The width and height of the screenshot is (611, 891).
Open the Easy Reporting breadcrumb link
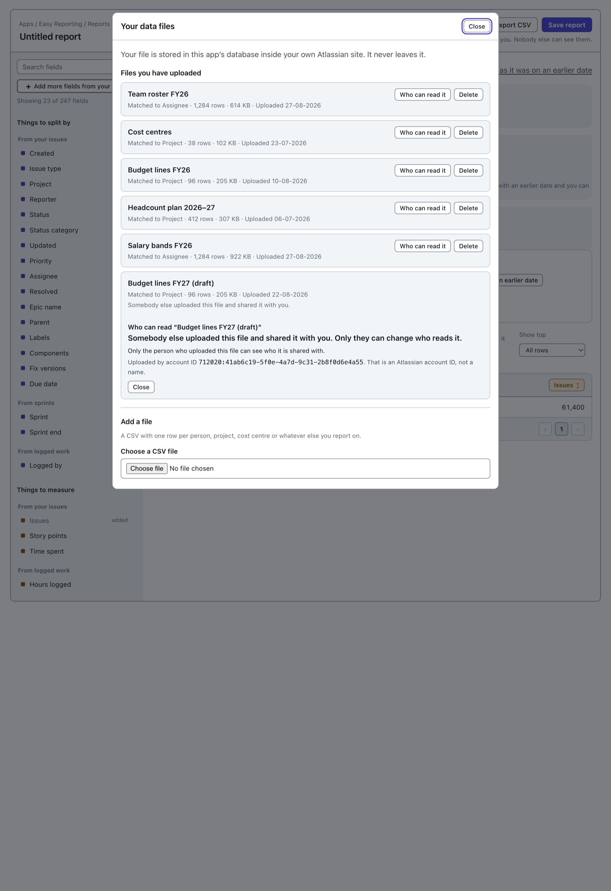coord(61,24)
